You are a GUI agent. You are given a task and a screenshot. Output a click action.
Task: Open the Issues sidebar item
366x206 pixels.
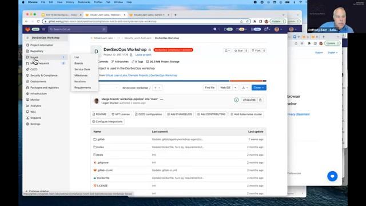(x=34, y=57)
